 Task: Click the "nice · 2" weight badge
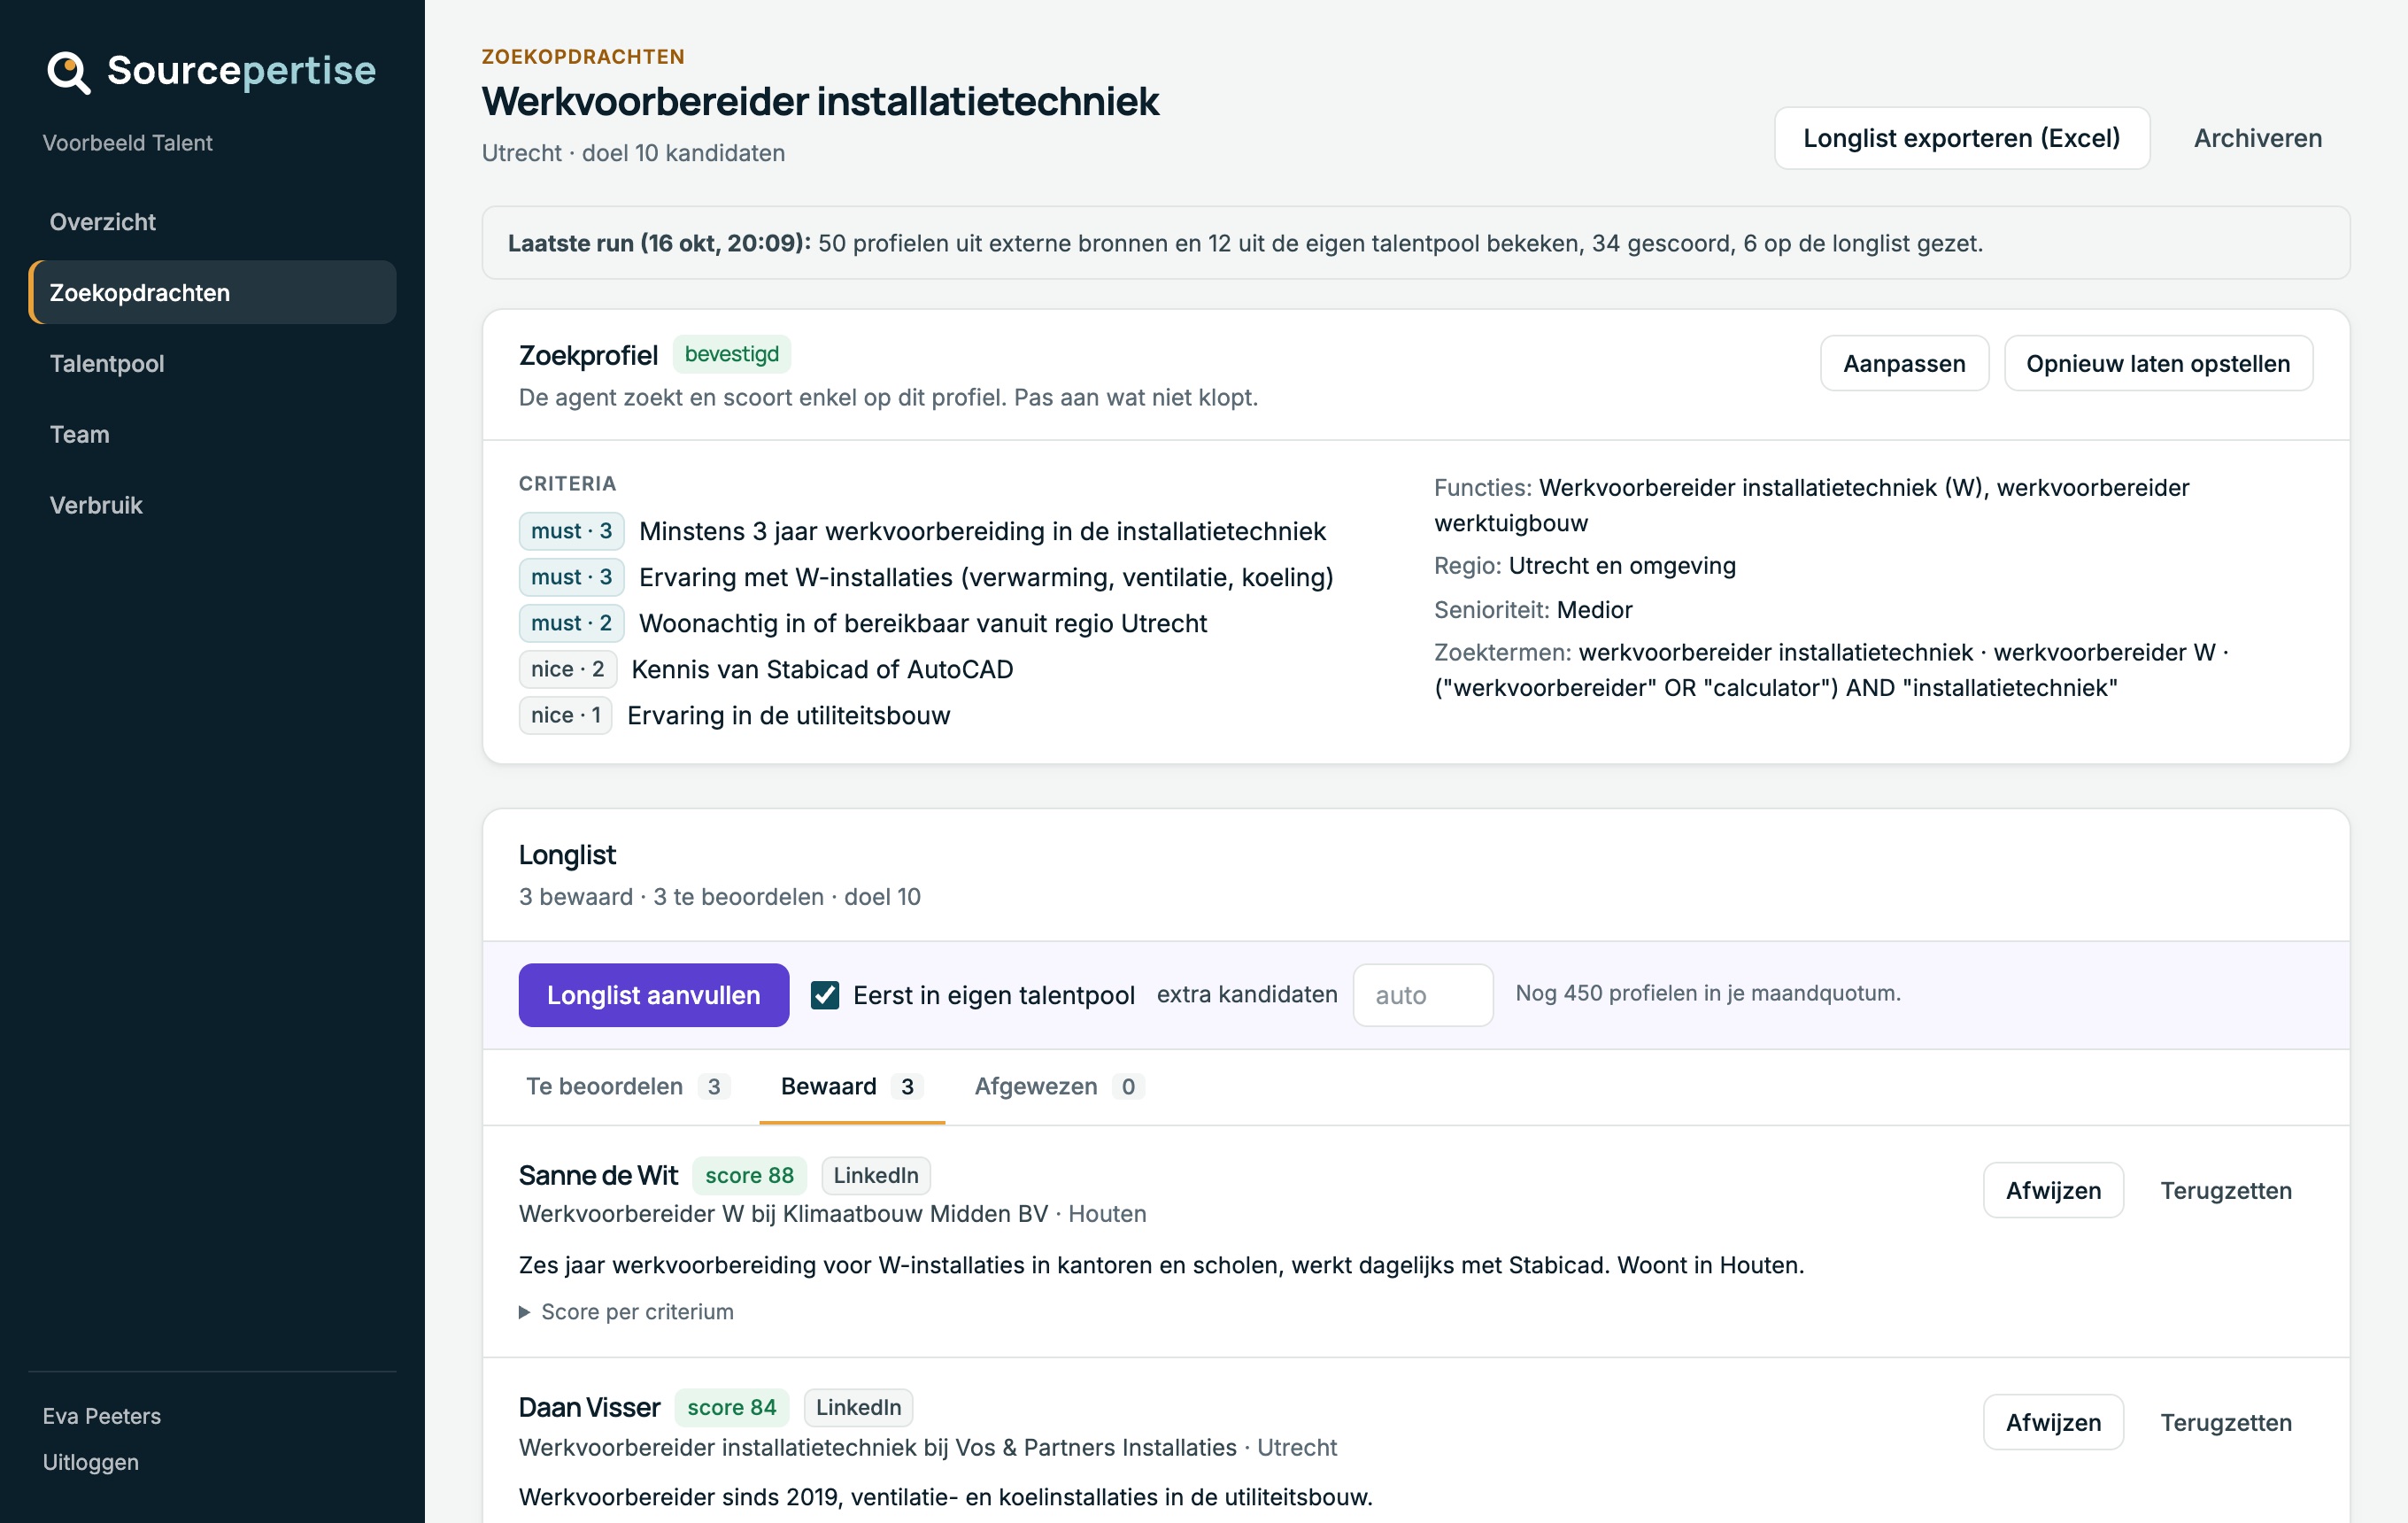tap(567, 669)
